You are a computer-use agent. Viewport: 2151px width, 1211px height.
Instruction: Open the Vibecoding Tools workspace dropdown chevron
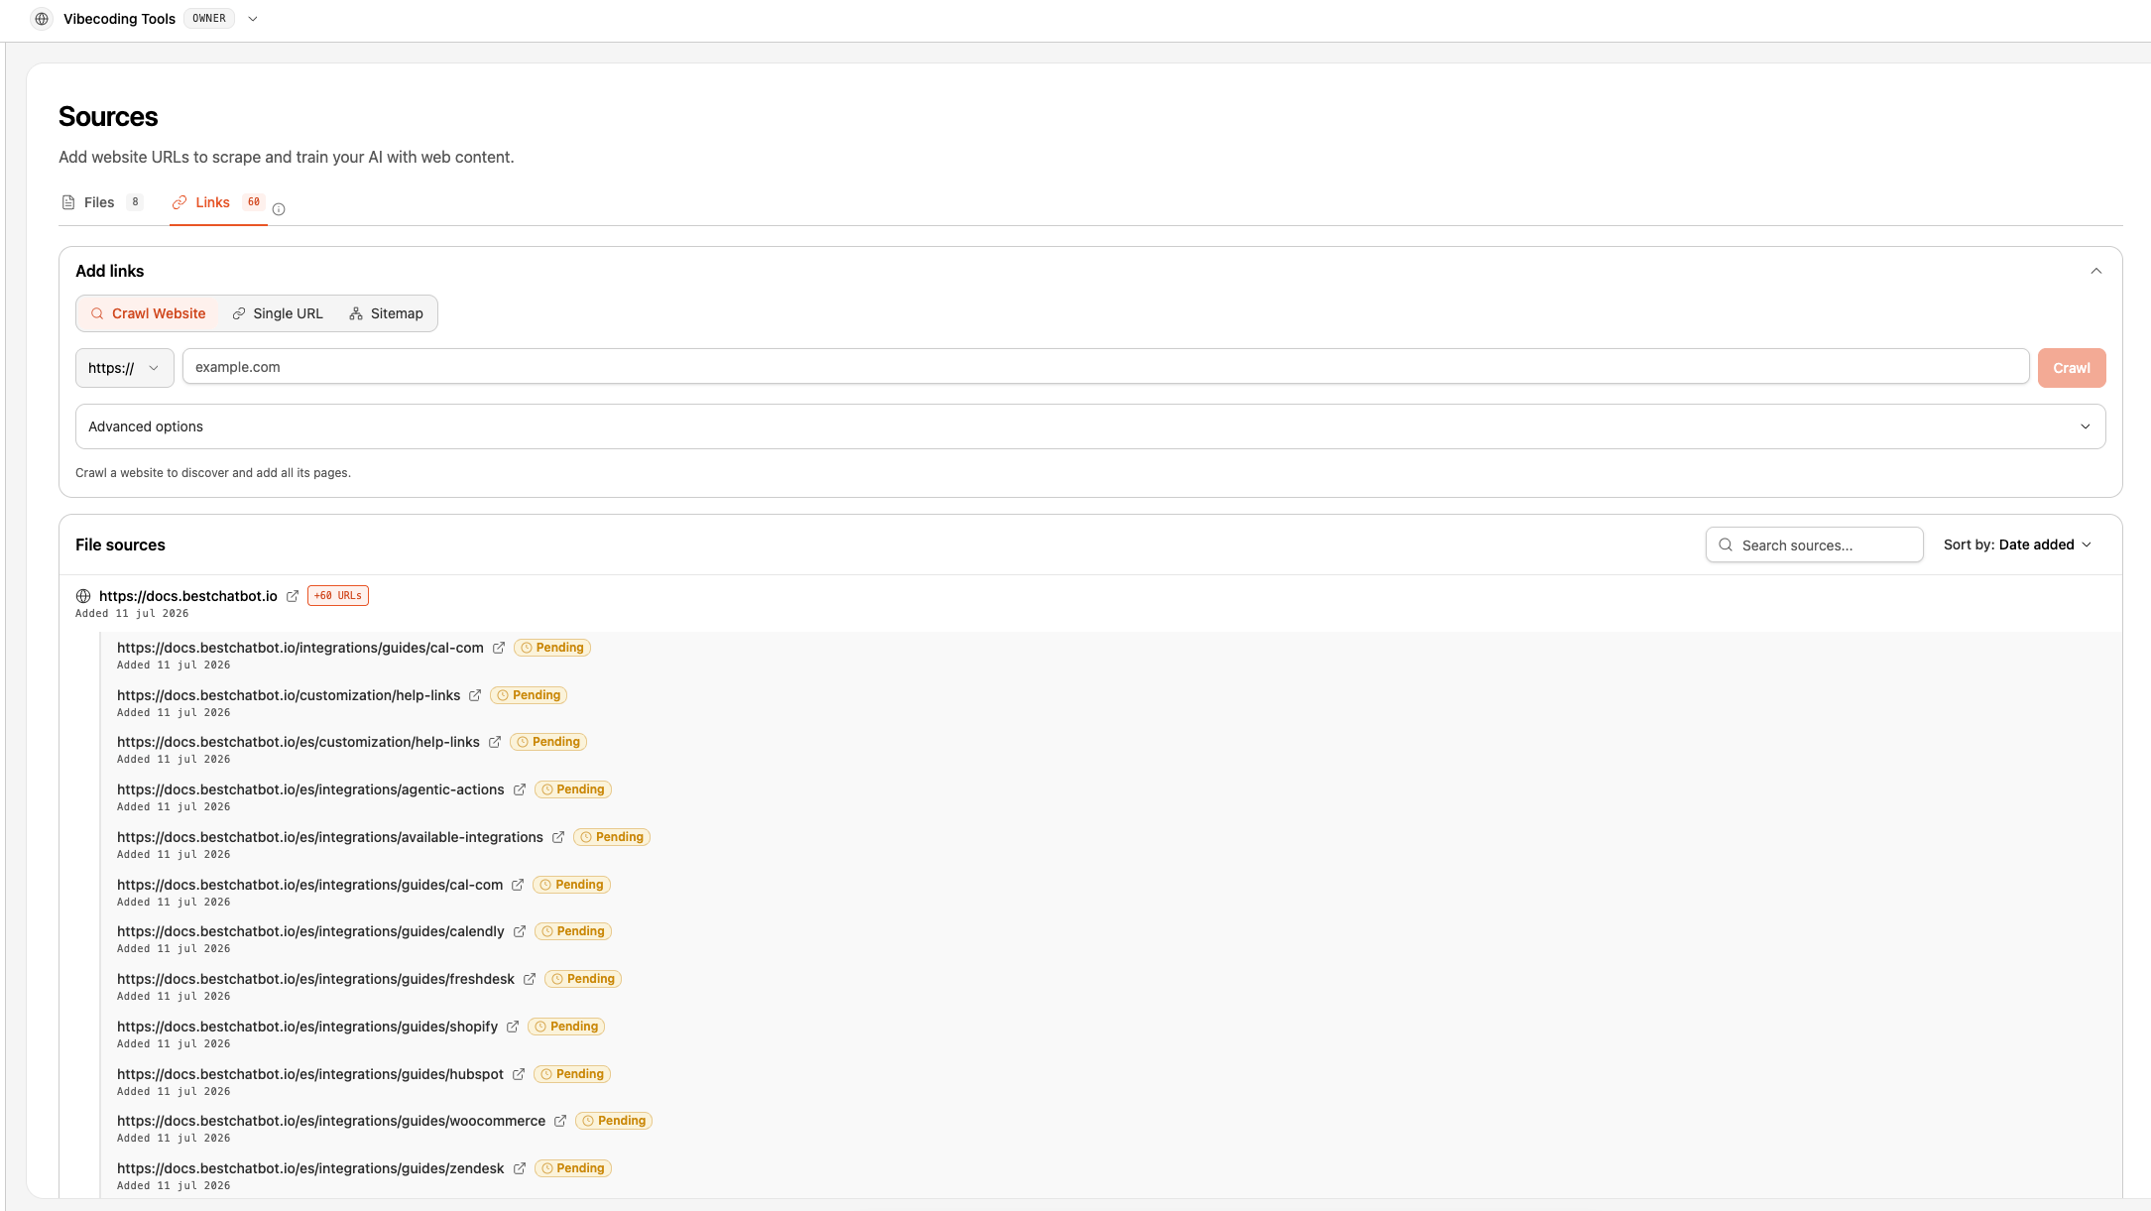253,19
